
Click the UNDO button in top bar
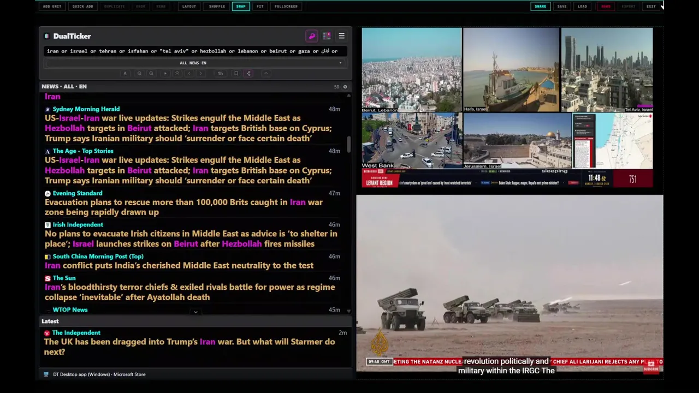[x=141, y=7]
